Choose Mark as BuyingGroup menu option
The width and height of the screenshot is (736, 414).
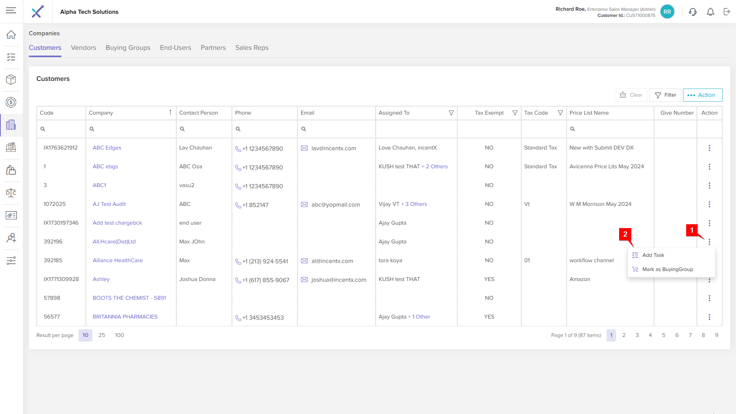[x=667, y=269]
